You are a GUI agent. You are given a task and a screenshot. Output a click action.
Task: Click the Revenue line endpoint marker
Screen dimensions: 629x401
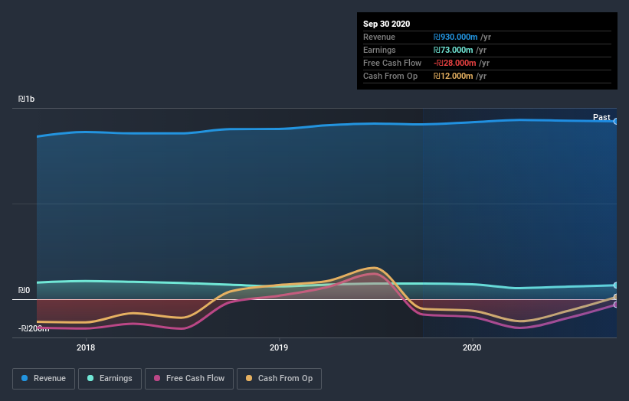615,122
